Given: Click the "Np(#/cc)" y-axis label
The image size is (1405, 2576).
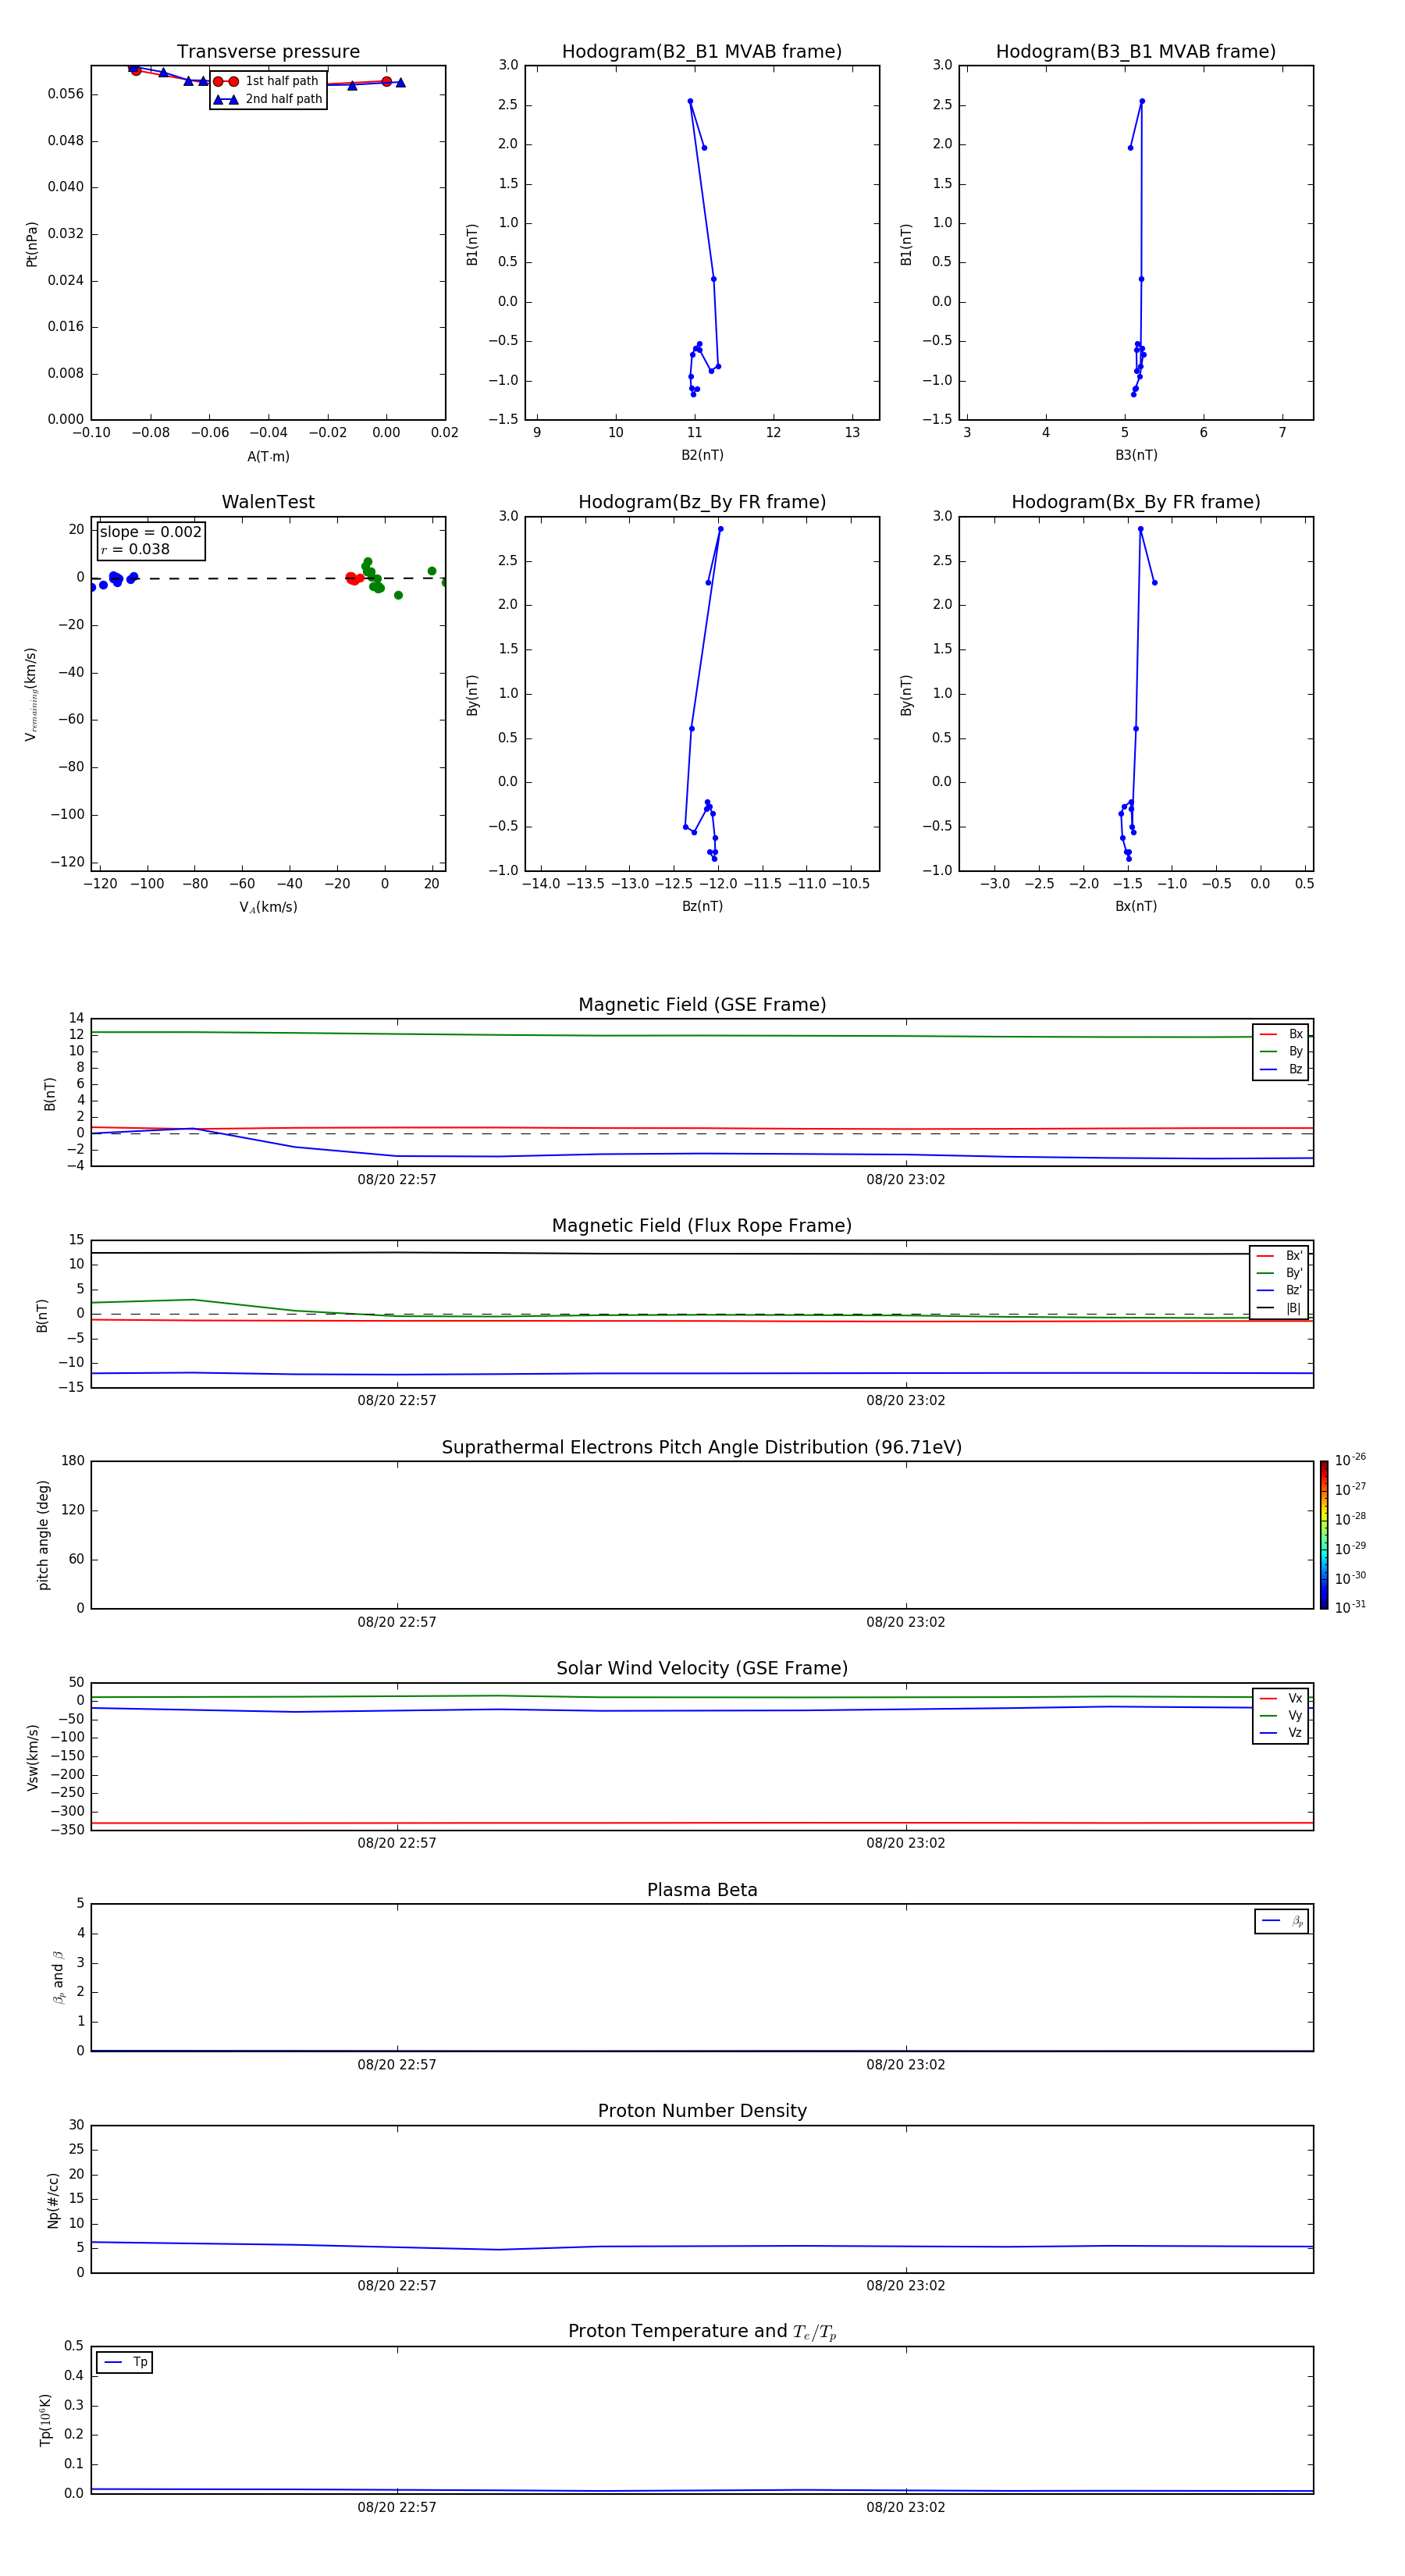Looking at the screenshot, I should (x=54, y=2200).
